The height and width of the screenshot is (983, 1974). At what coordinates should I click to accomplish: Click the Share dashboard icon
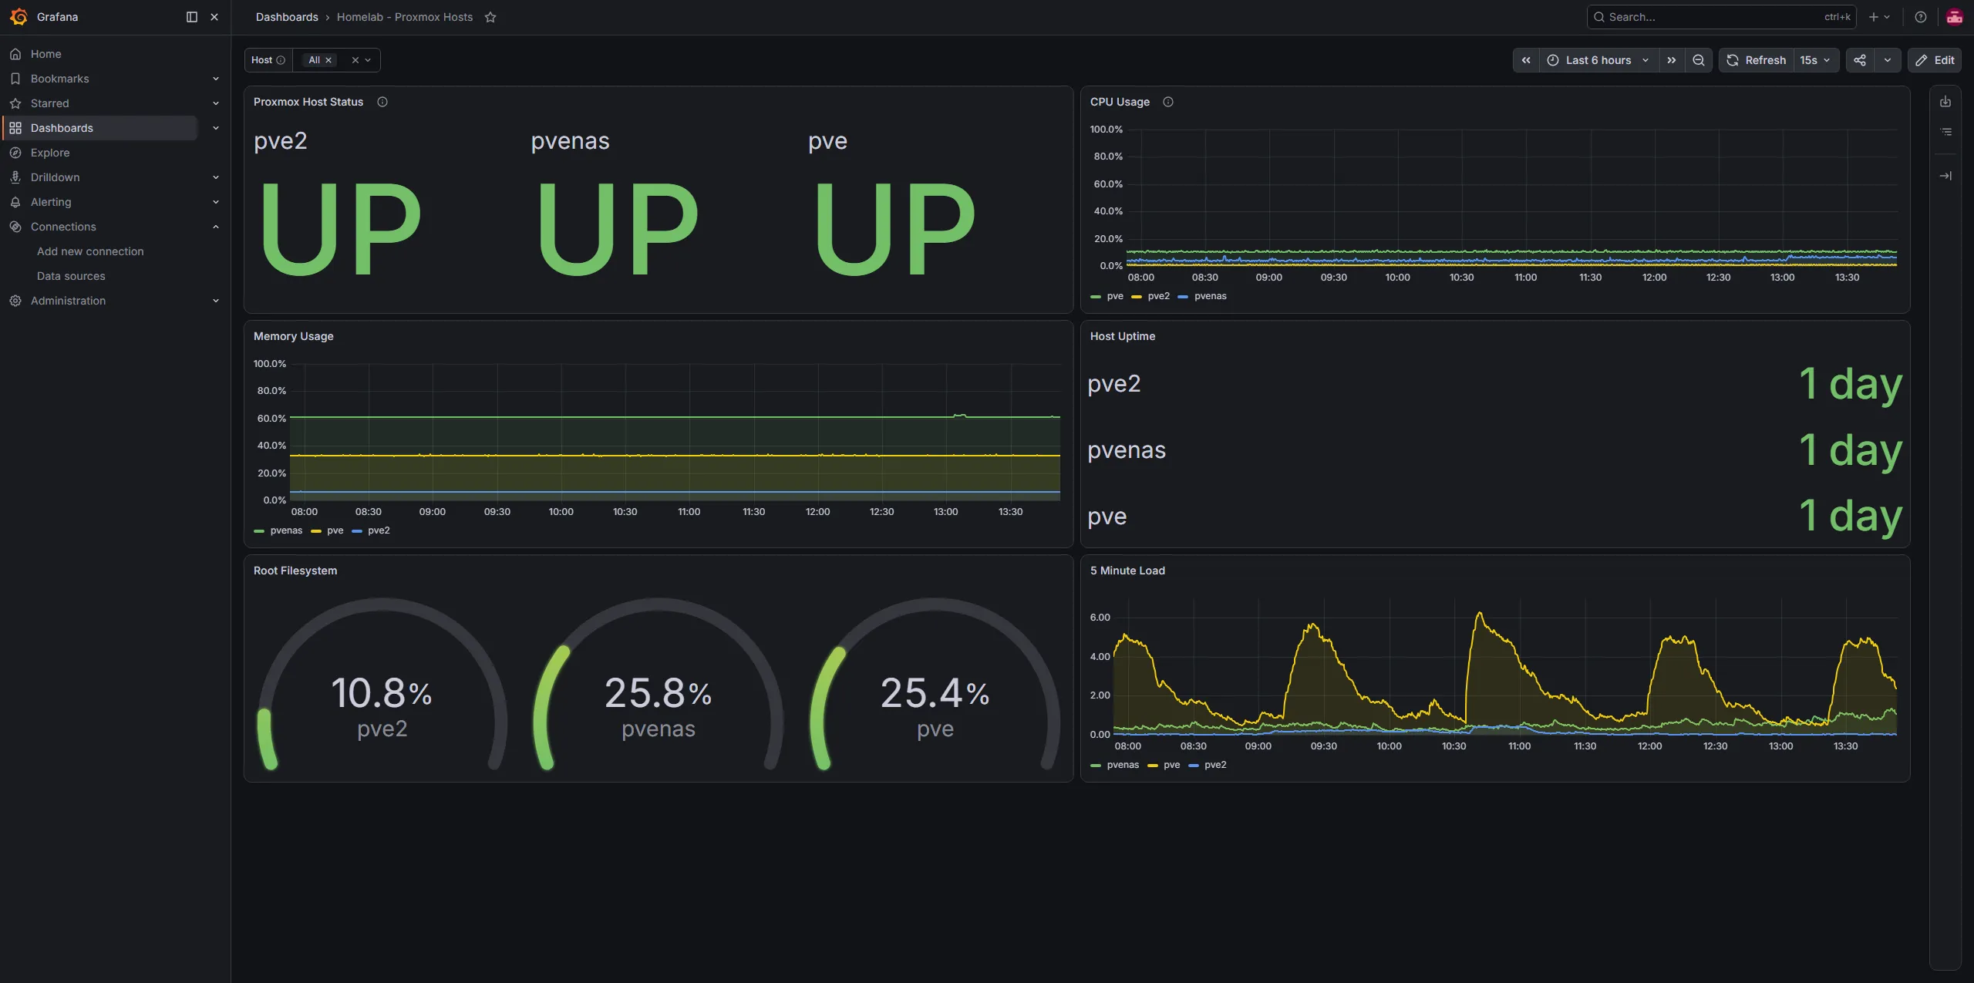tap(1860, 60)
